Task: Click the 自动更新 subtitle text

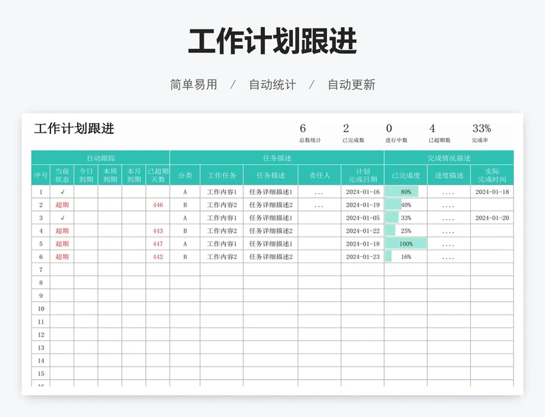Action: tap(352, 84)
